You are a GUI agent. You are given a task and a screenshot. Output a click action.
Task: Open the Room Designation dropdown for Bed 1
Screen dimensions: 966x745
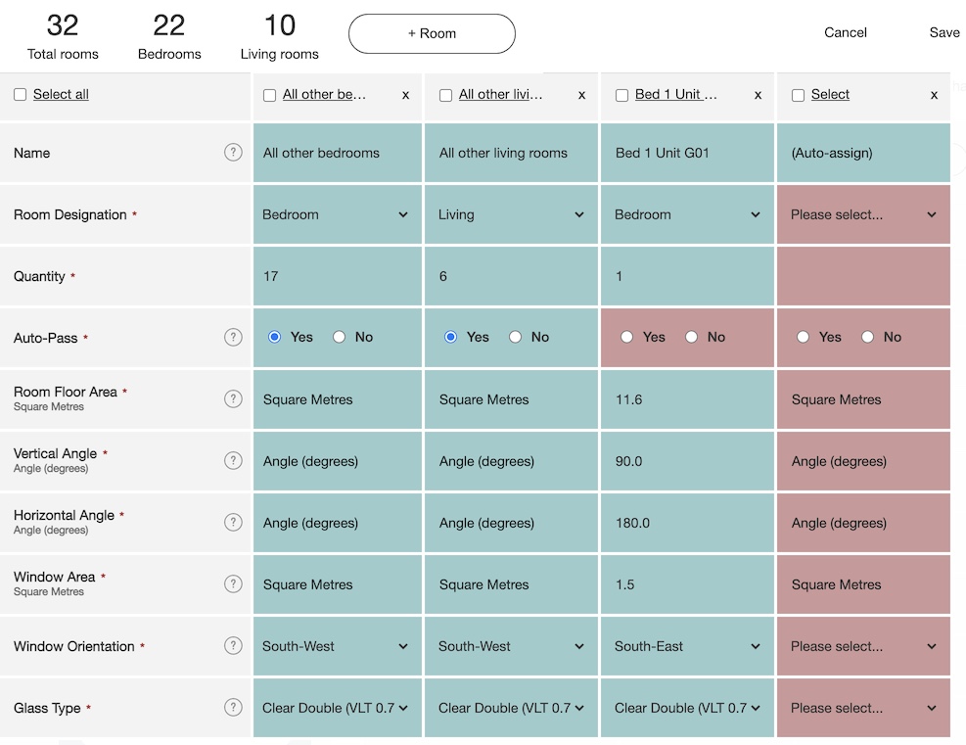687,214
